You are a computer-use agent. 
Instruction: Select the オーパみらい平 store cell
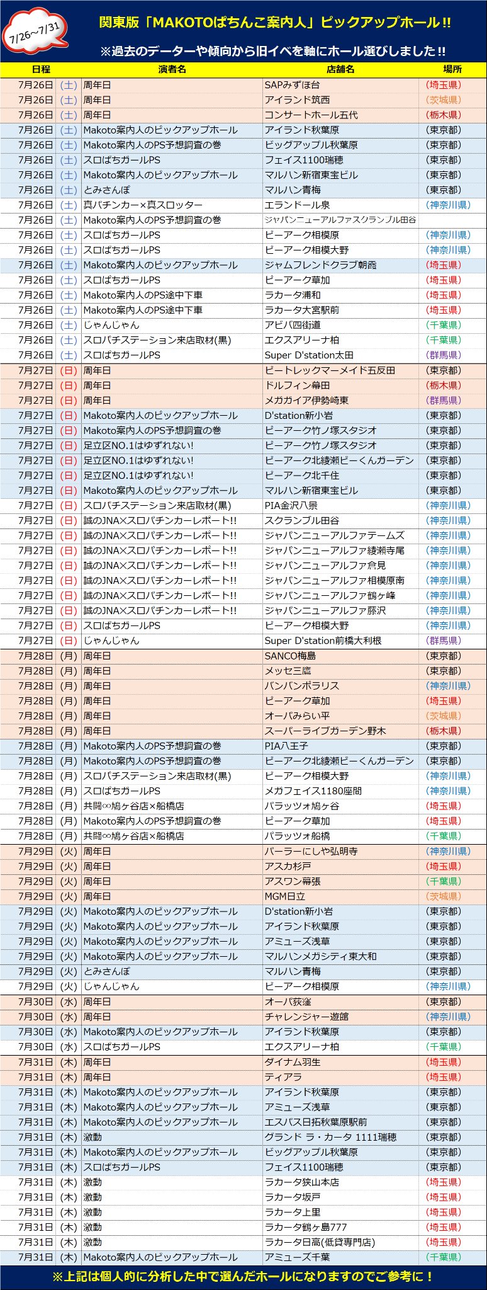pyautogui.click(x=340, y=716)
